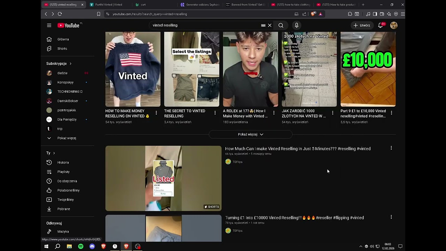This screenshot has height=251, width=446.
Task: Switch to 'Banned from Vinted?' tab
Action: click(246, 5)
